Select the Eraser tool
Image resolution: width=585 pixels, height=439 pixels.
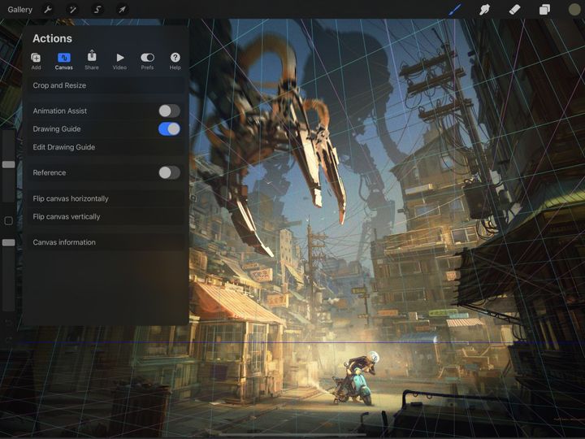tap(514, 10)
